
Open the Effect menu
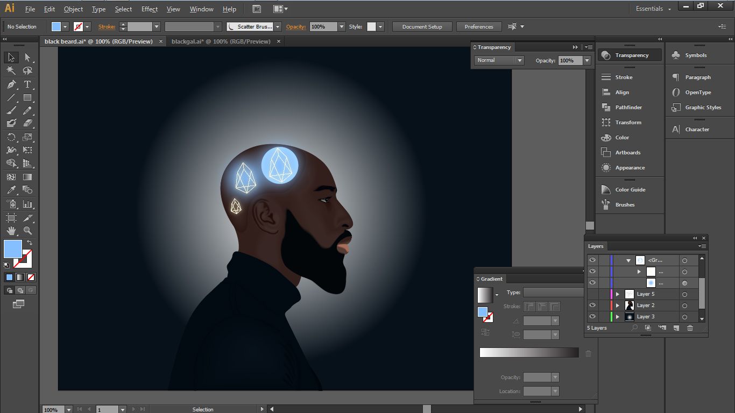[150, 9]
